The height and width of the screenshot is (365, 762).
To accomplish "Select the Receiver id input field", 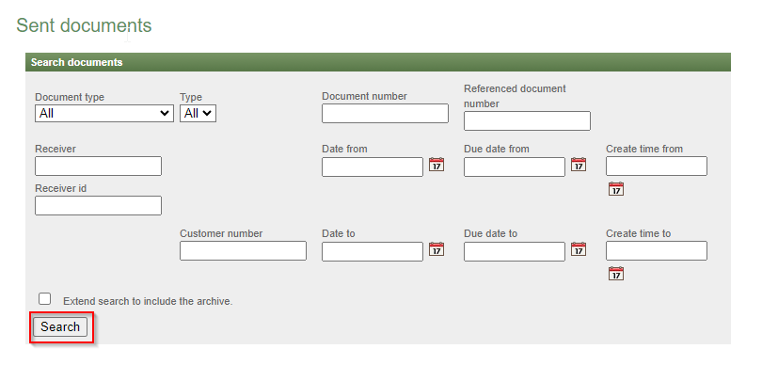I will click(x=98, y=206).
